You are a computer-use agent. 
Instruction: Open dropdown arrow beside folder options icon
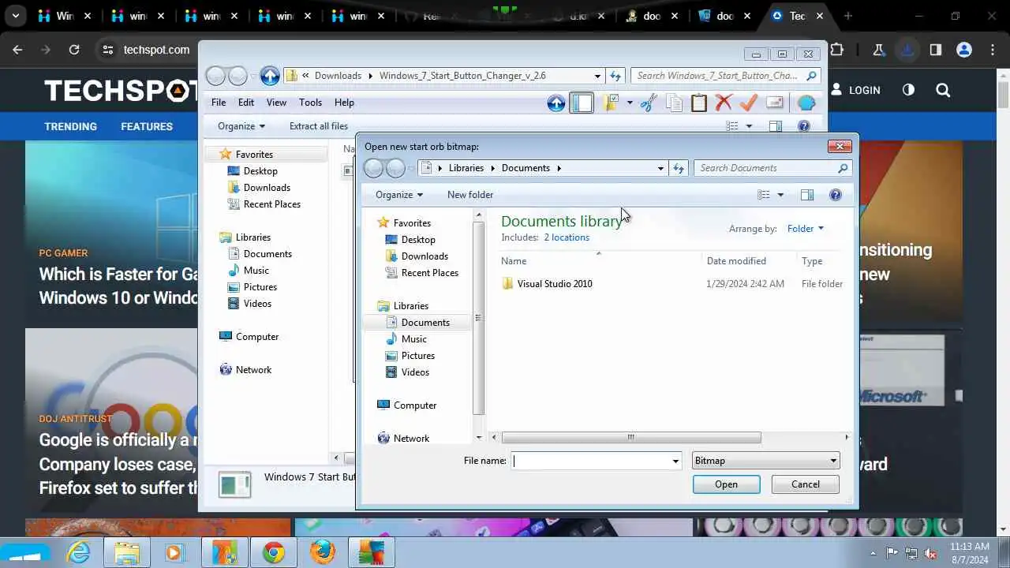pyautogui.click(x=630, y=103)
